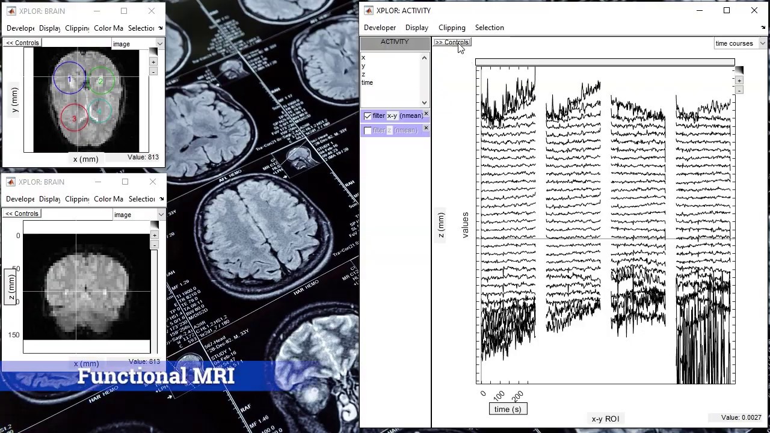Minimize the XPLOR: ACTIVITY window
Viewport: 770px width, 433px height.
[699, 10]
